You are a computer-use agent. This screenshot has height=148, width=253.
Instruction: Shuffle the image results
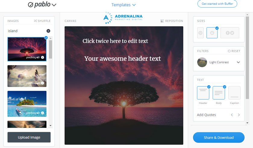pyautogui.click(x=42, y=21)
